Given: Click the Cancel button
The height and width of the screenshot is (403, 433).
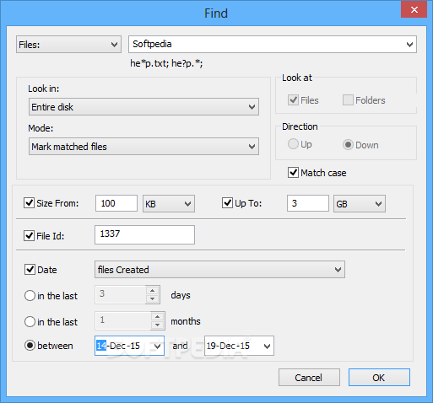Looking at the screenshot, I should (x=309, y=378).
